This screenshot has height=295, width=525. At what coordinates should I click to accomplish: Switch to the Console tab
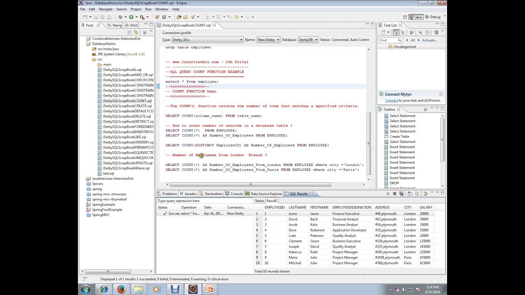point(234,194)
